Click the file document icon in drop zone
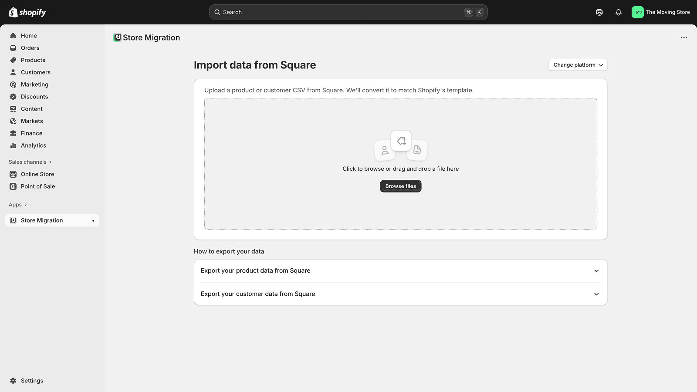Viewport: 697px width, 392px height. point(417,150)
